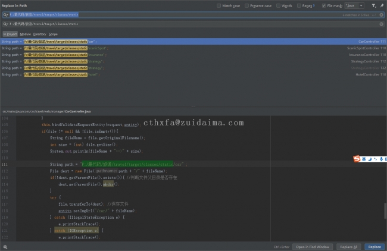Image resolution: width=387 pixels, height=251 pixels.
Task: Switch to the Directory scope tab
Action: pyautogui.click(x=40, y=34)
